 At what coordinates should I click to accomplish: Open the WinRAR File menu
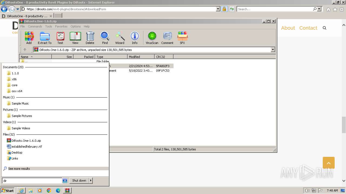click(x=22, y=26)
